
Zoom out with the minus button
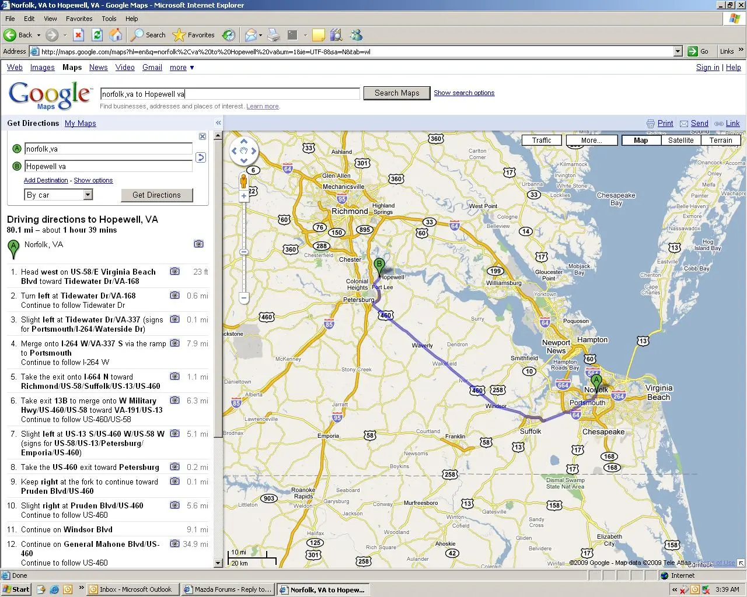point(244,298)
